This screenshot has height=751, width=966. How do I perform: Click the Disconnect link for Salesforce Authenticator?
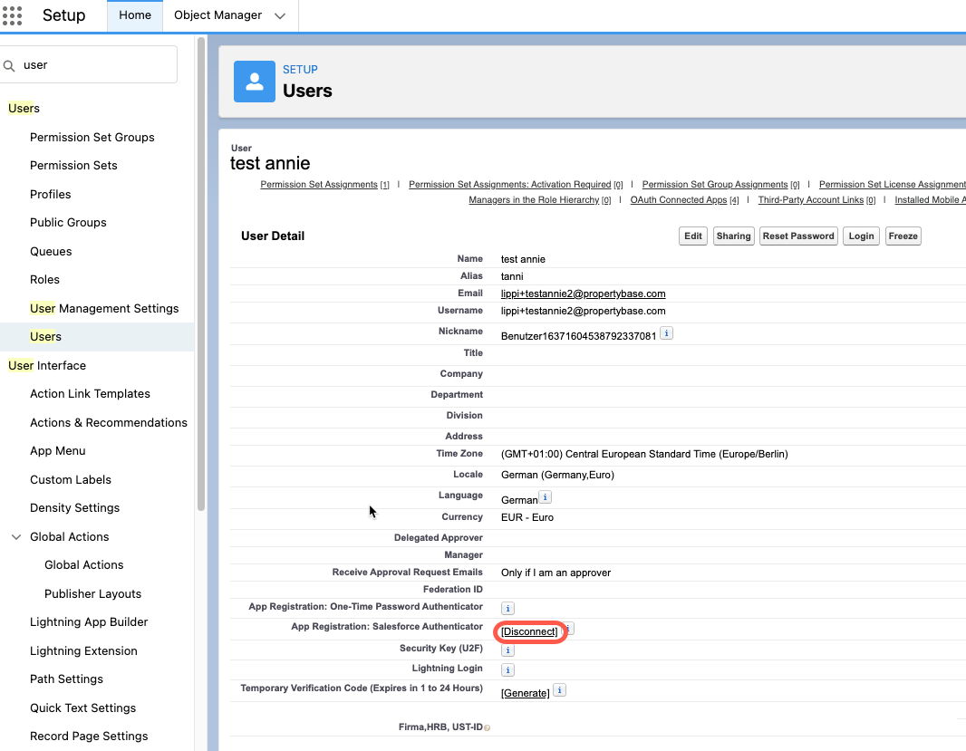click(x=529, y=631)
